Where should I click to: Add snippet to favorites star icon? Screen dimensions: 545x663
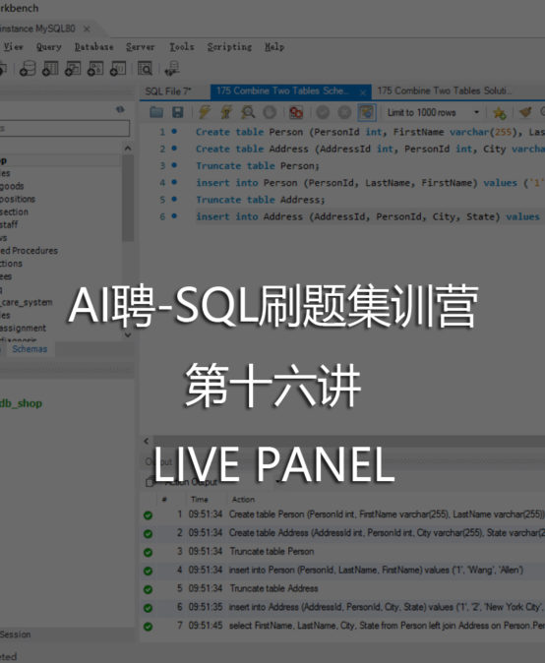[x=500, y=112]
